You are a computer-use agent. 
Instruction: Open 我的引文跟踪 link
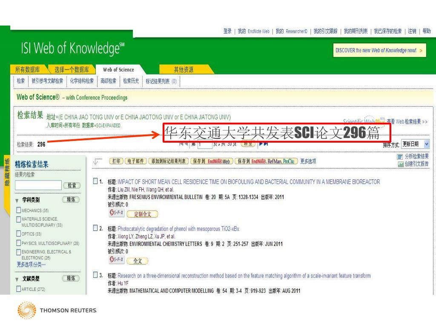(325, 31)
